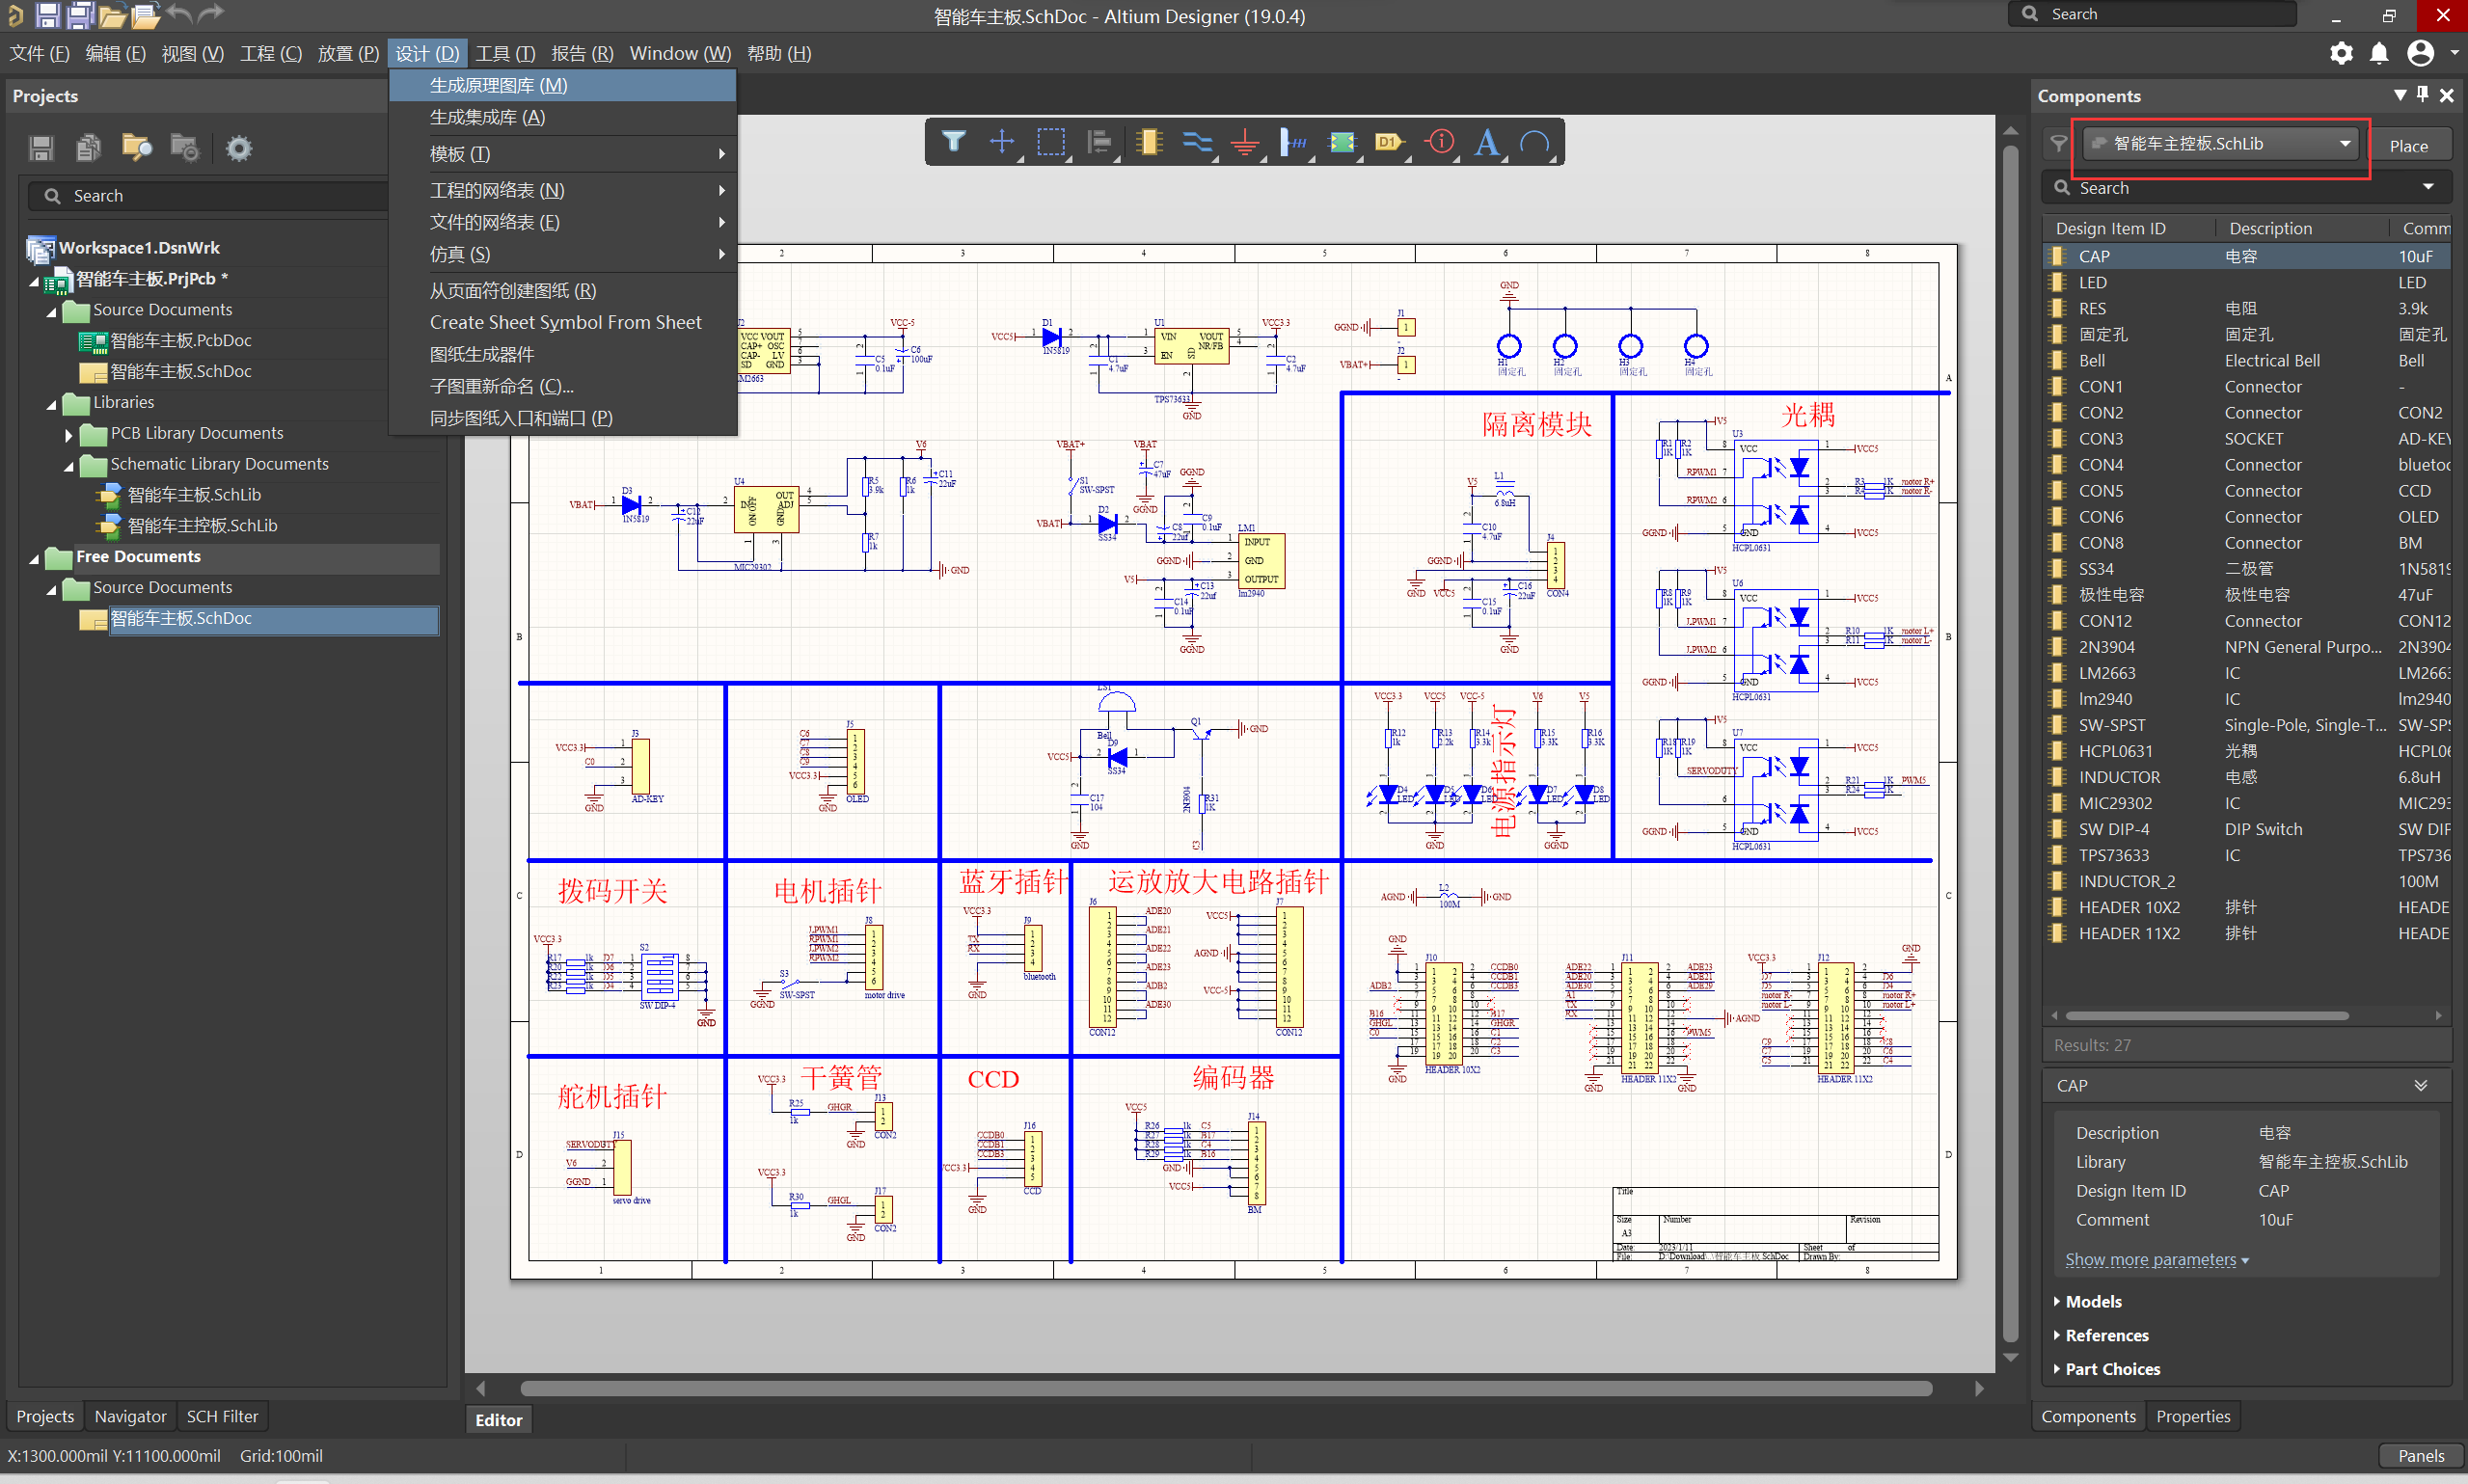Image resolution: width=2468 pixels, height=1484 pixels.
Task: Pin the Components panel
Action: pyautogui.click(x=2423, y=95)
